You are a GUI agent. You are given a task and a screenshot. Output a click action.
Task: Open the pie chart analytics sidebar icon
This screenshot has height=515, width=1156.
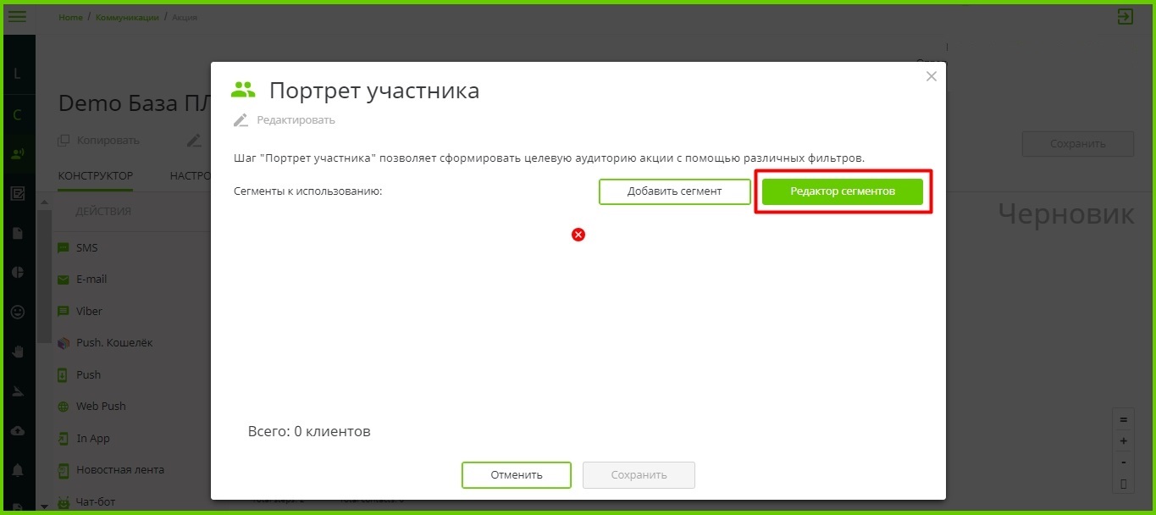[x=17, y=272]
